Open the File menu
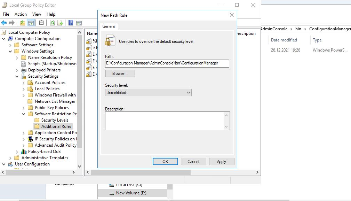The height and width of the screenshot is (201, 351). (x=6, y=14)
